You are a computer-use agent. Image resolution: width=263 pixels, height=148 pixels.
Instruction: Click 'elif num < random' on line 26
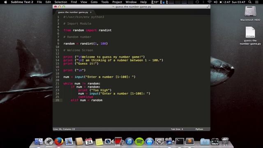[x=87, y=100]
